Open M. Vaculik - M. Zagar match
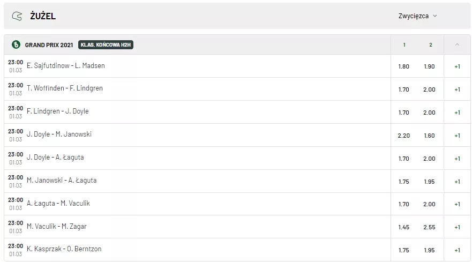 (57, 226)
